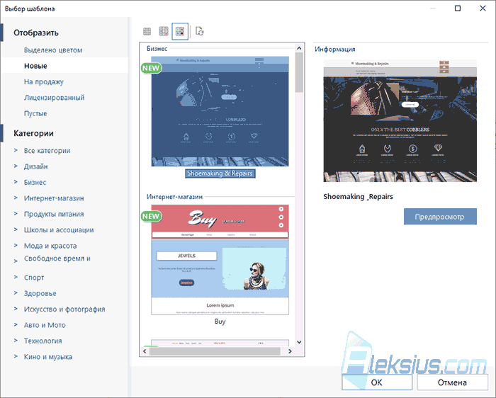Click the large preview image in Информация
This screenshot has width=496, height=398.
point(400,120)
